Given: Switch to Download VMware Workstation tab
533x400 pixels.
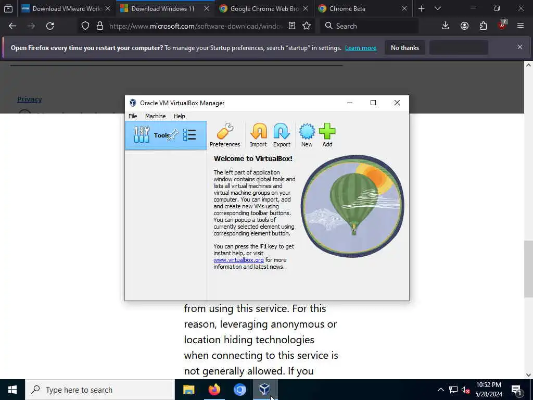Looking at the screenshot, I should click(x=66, y=9).
